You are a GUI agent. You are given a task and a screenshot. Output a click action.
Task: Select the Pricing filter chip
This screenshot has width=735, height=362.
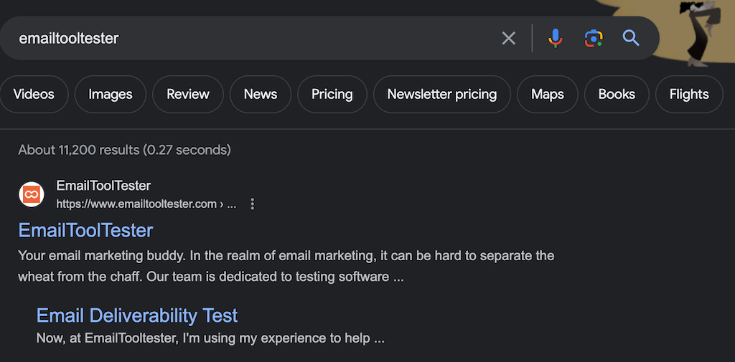click(x=332, y=94)
